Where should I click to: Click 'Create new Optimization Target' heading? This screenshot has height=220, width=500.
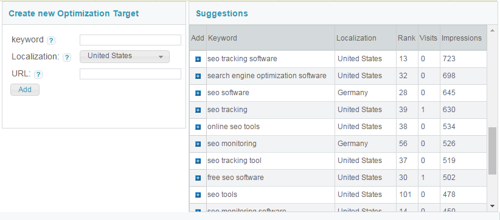tap(74, 14)
